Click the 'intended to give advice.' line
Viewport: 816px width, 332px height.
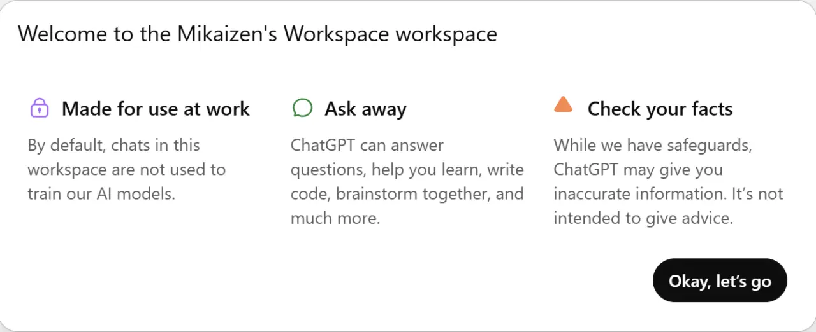coord(644,219)
